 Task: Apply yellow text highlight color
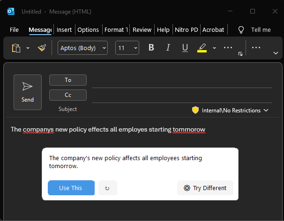coord(202,48)
